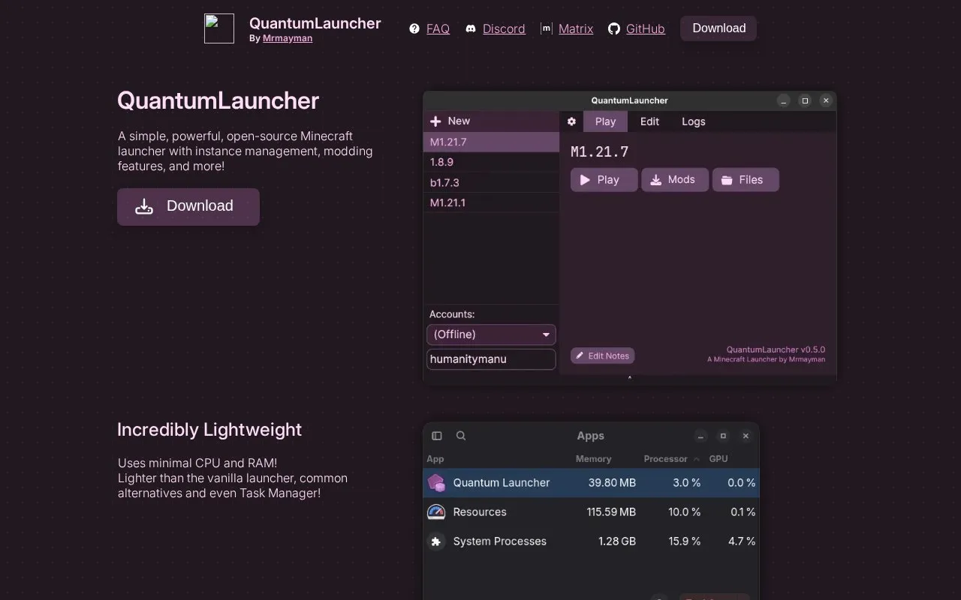The image size is (961, 600).
Task: Open the Files button
Action: click(x=746, y=180)
